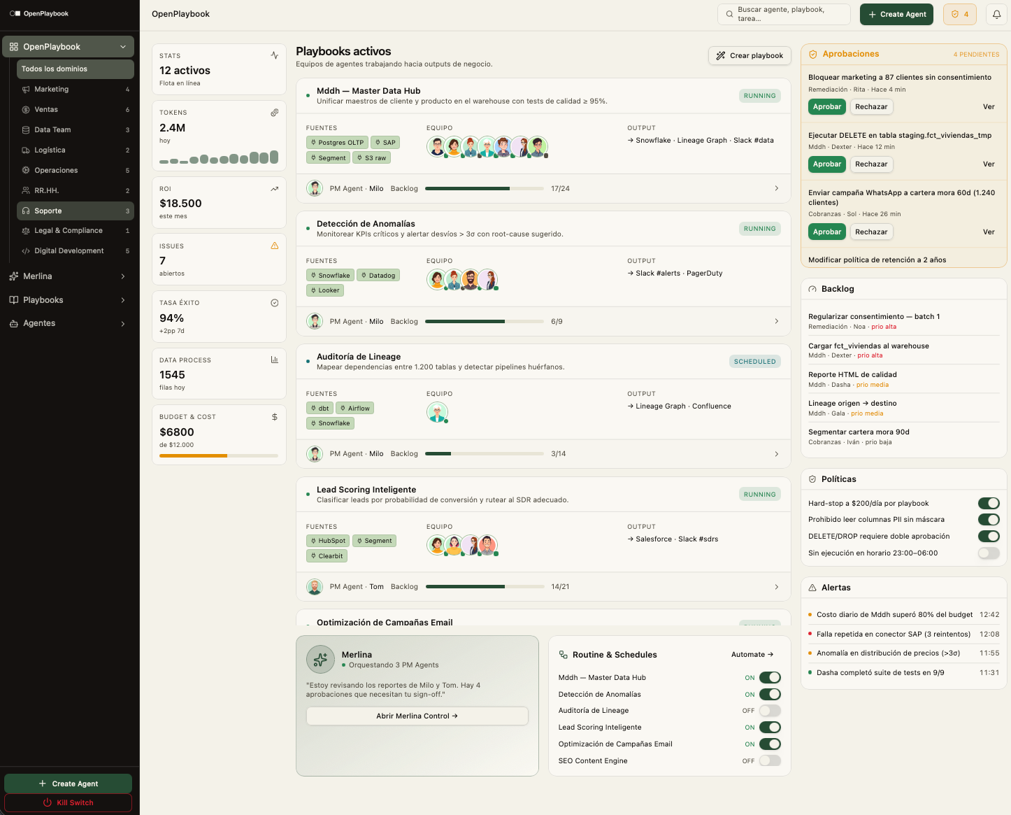Open Auditoría de Lineage backlog chevron 3/14
Screen dimensions: 1011x815
pos(776,454)
